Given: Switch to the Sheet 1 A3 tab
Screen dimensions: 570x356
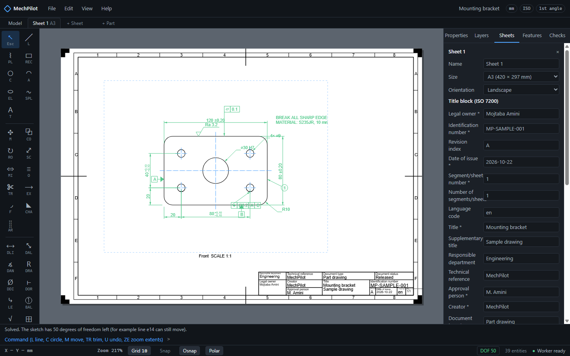Looking at the screenshot, I should tap(44, 23).
